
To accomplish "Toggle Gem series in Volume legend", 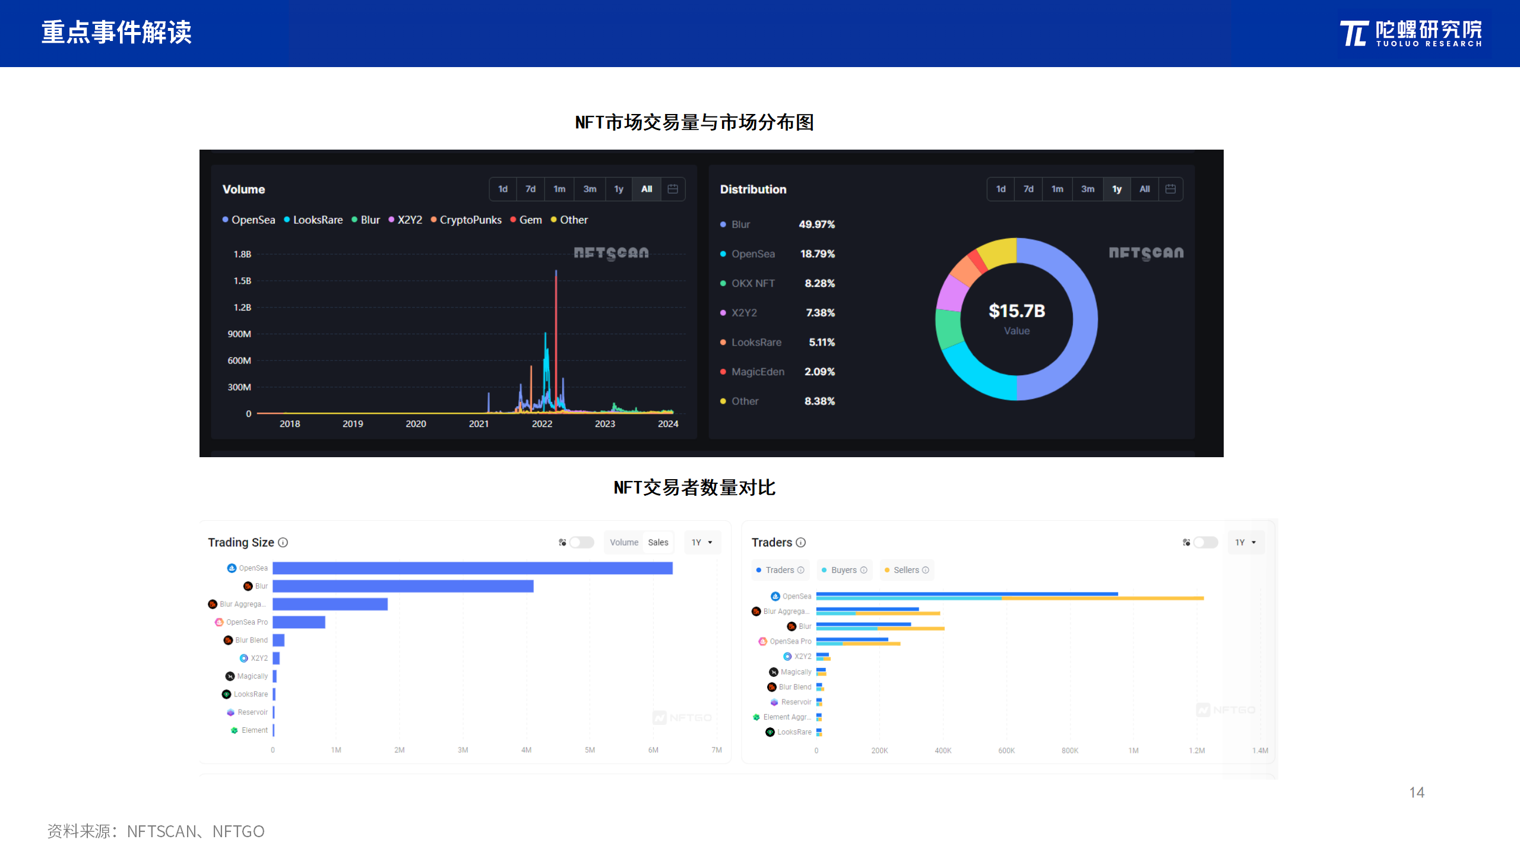I will click(x=526, y=220).
